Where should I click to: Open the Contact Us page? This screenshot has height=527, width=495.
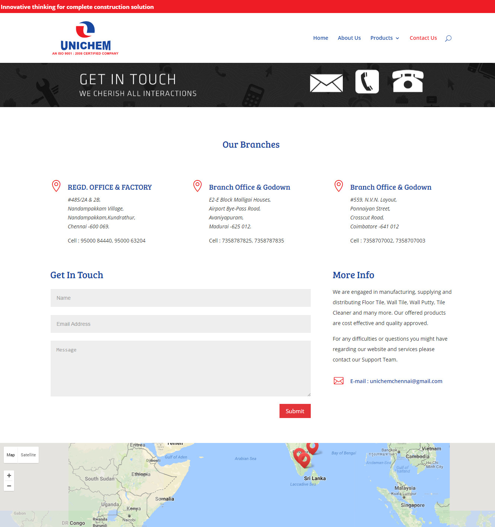coord(423,38)
